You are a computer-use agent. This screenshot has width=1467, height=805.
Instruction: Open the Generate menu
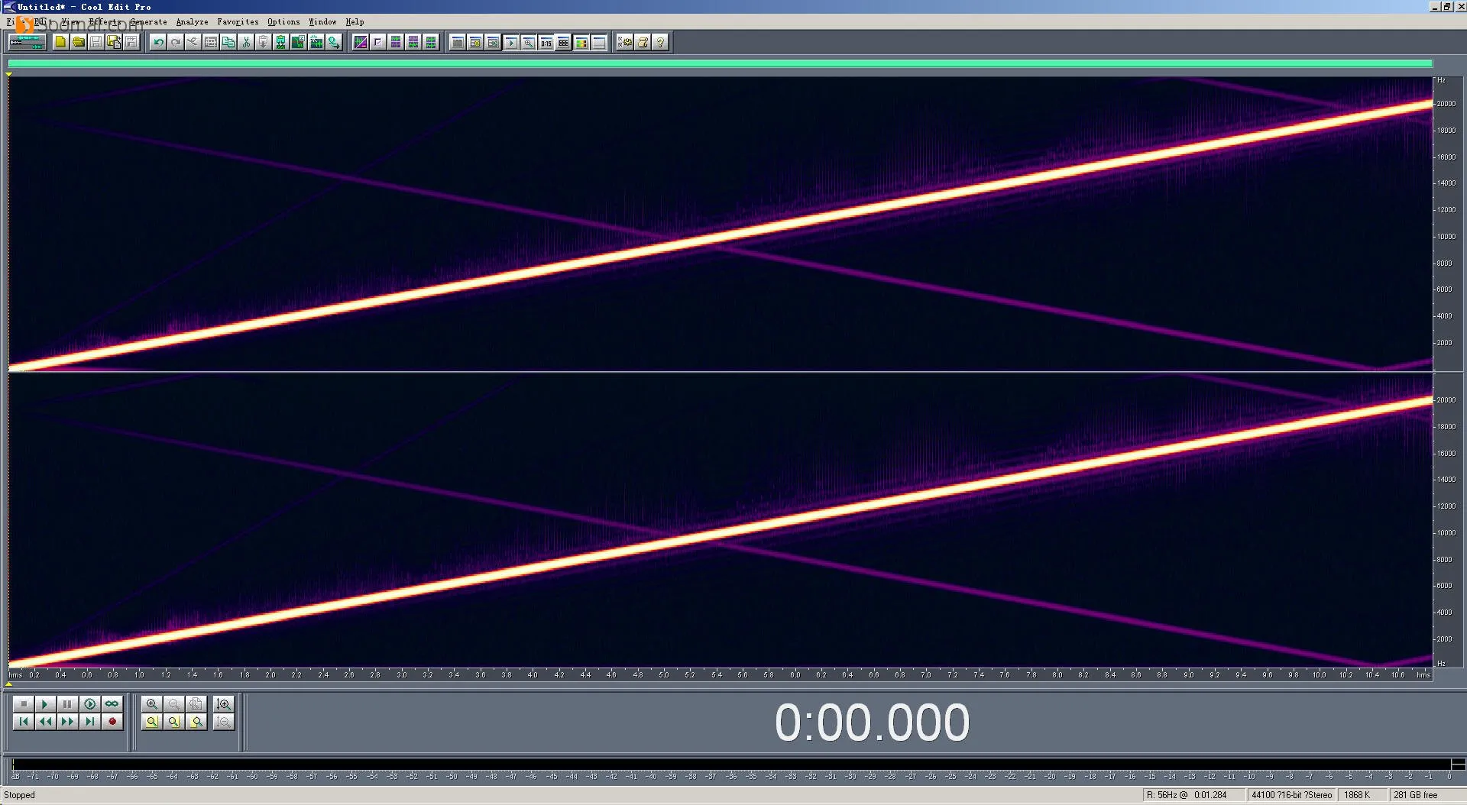pos(148,22)
